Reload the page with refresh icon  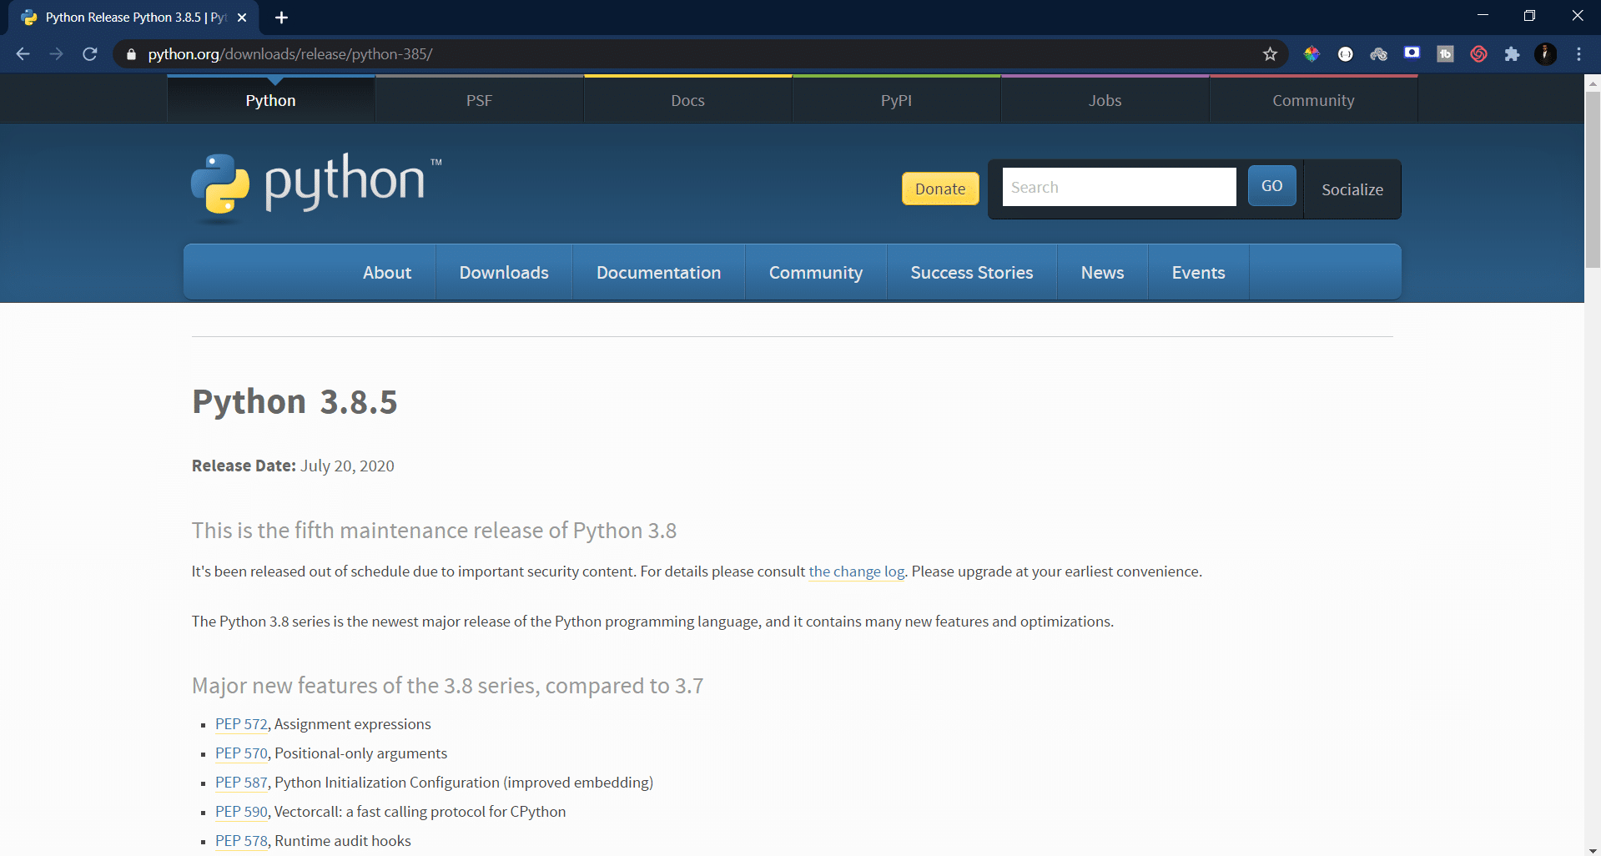[x=90, y=54]
